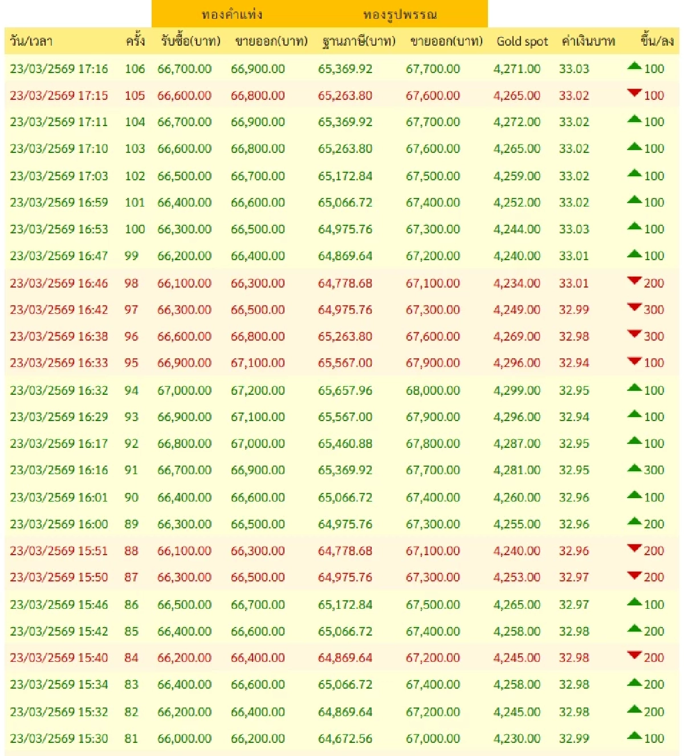Screen dimensions: 684x756
Task: Click the red down arrow in row 105
Action: pos(634,93)
